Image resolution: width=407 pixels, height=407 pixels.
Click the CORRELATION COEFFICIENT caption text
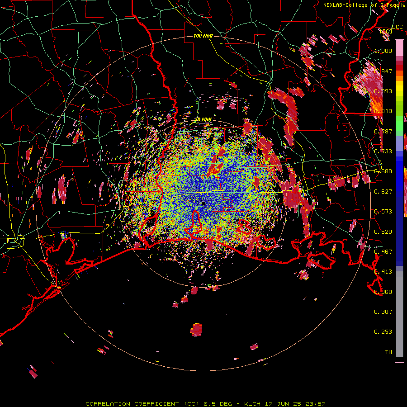coord(132,404)
